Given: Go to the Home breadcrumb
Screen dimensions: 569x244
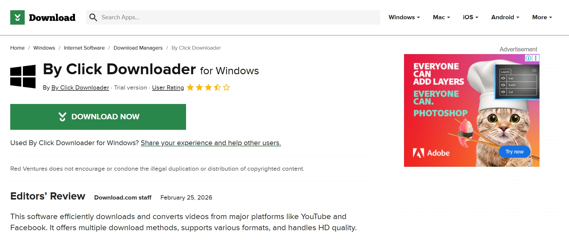Looking at the screenshot, I should (x=17, y=48).
